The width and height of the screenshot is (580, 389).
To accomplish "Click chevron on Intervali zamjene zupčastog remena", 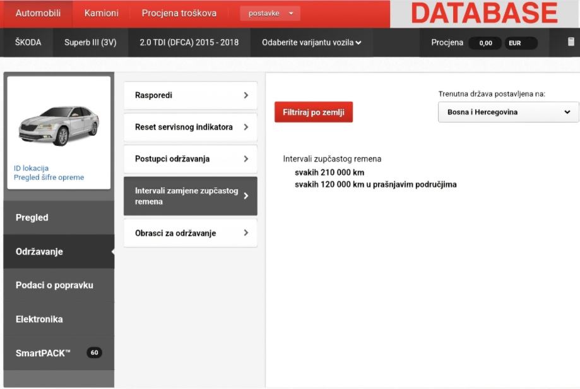I will tap(246, 196).
